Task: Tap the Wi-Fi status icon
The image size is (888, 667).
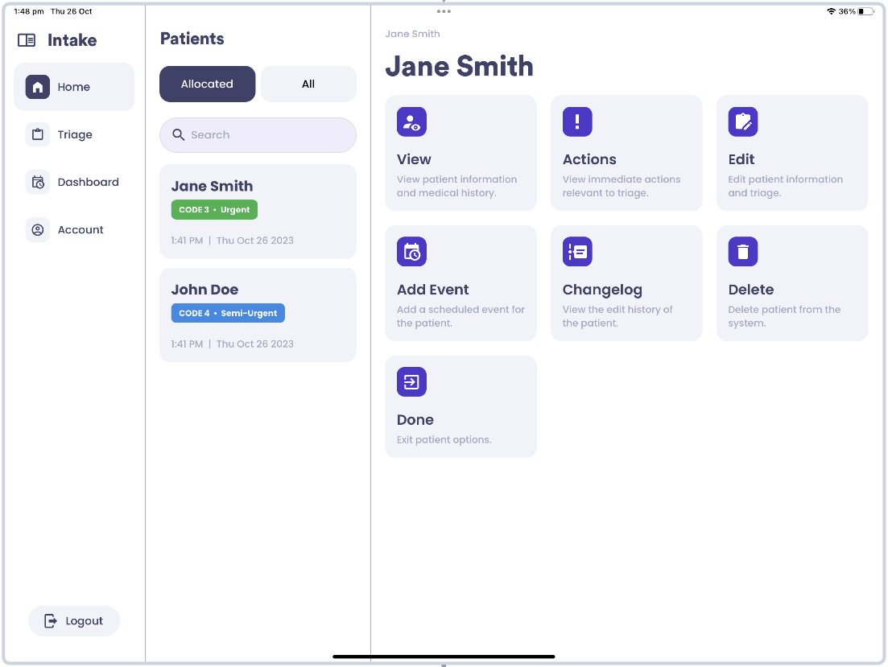Action: [832, 11]
